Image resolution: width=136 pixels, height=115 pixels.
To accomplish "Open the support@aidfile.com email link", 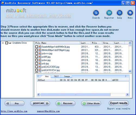I will pyautogui.click(x=48, y=111).
